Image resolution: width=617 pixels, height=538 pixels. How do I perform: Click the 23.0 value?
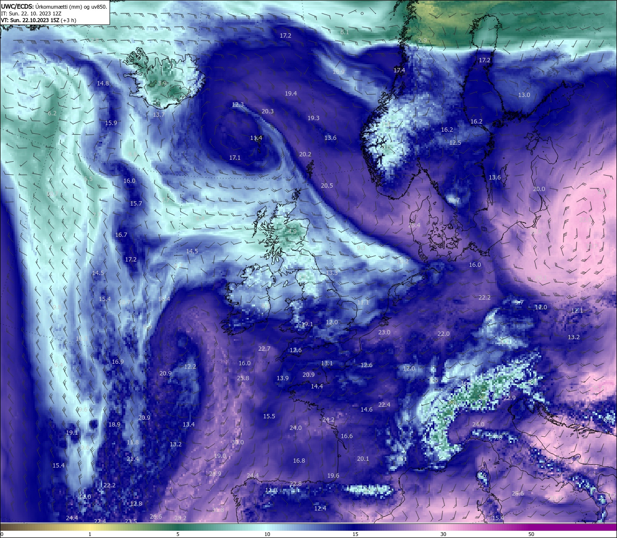(384, 332)
